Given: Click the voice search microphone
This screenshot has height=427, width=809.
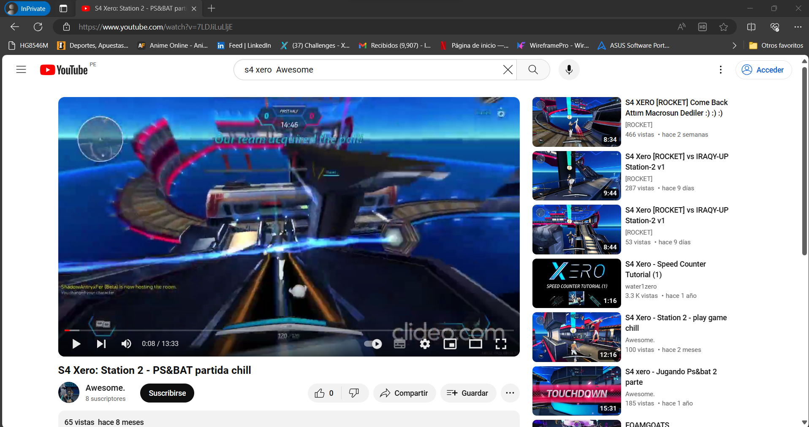Looking at the screenshot, I should pyautogui.click(x=569, y=70).
